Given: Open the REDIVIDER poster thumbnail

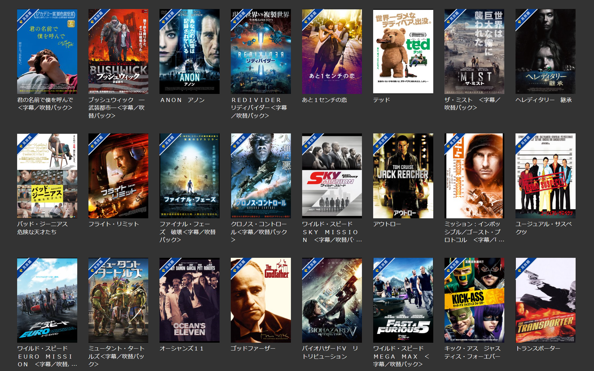Looking at the screenshot, I should [261, 51].
